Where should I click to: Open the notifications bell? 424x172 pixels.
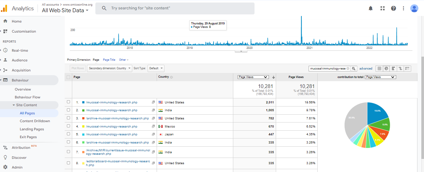pyautogui.click(x=371, y=8)
